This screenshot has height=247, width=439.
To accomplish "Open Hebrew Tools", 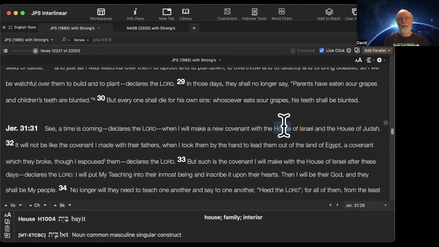I will [254, 14].
